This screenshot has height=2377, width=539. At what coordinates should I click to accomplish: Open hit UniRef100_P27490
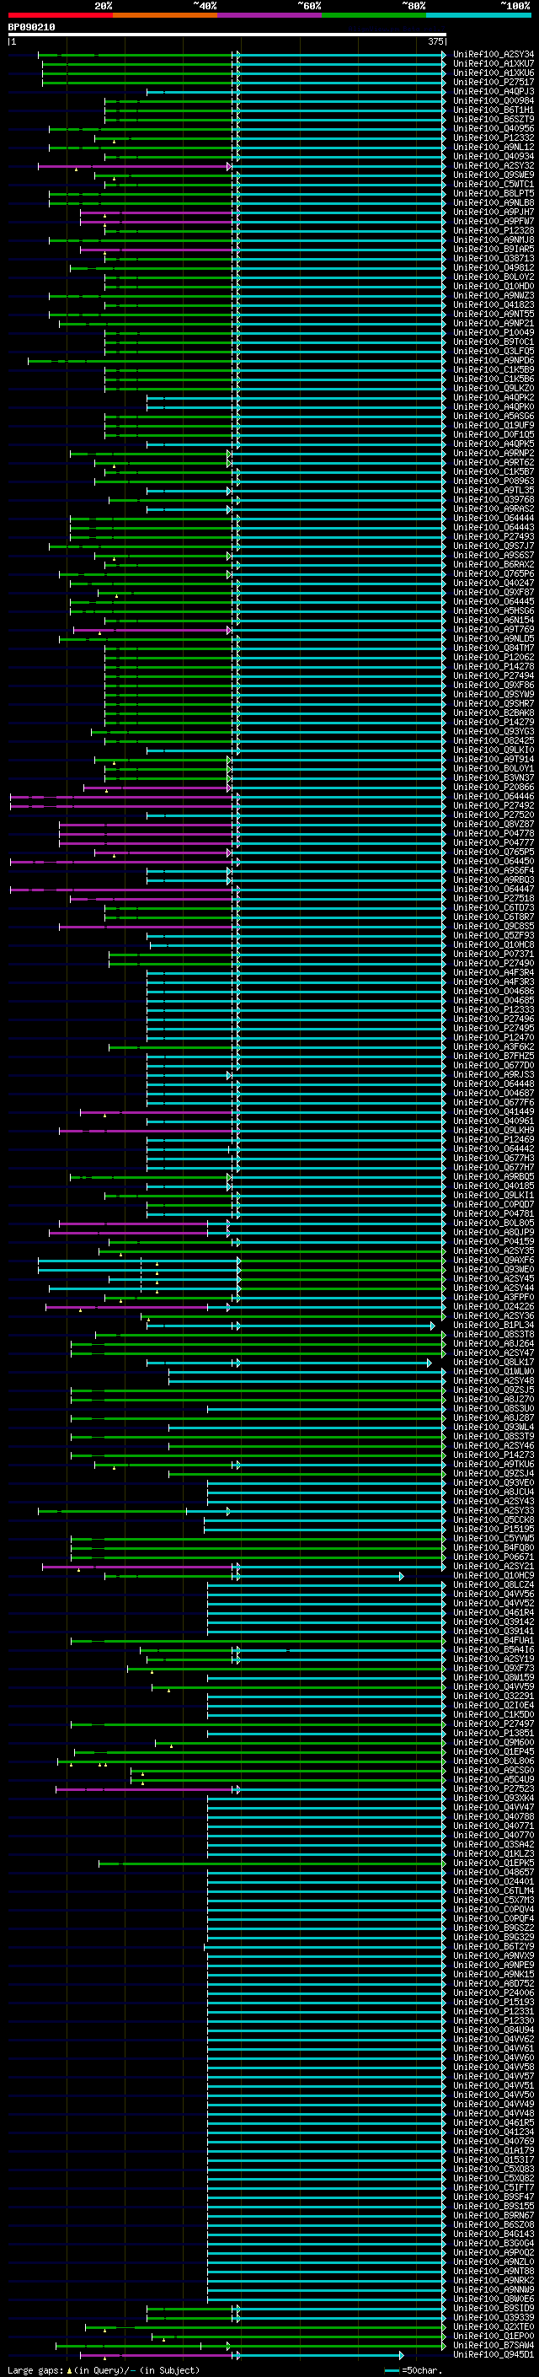(x=494, y=965)
